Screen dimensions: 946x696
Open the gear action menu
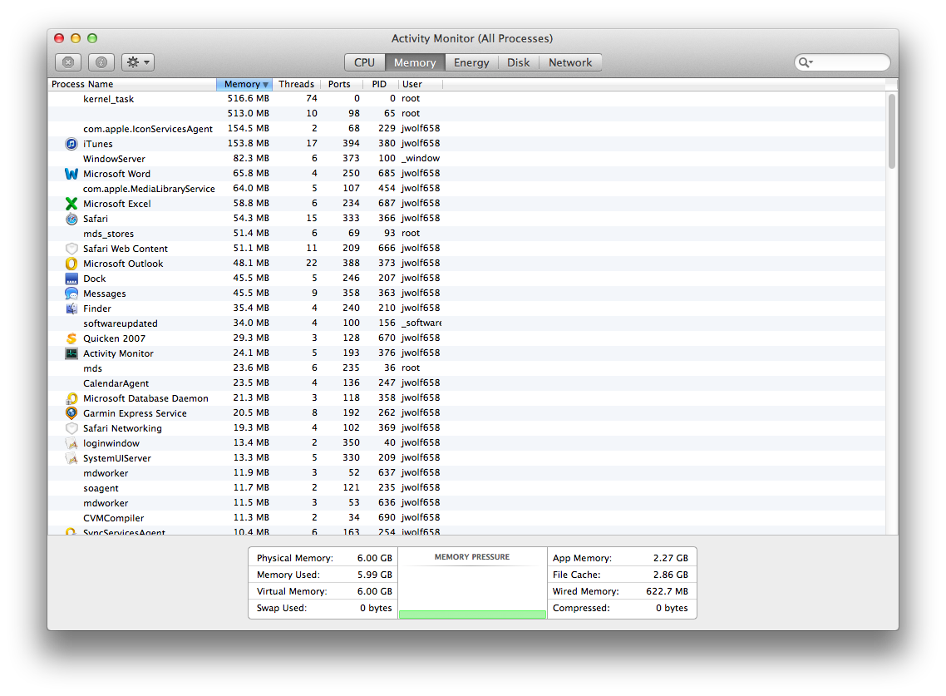pos(138,62)
